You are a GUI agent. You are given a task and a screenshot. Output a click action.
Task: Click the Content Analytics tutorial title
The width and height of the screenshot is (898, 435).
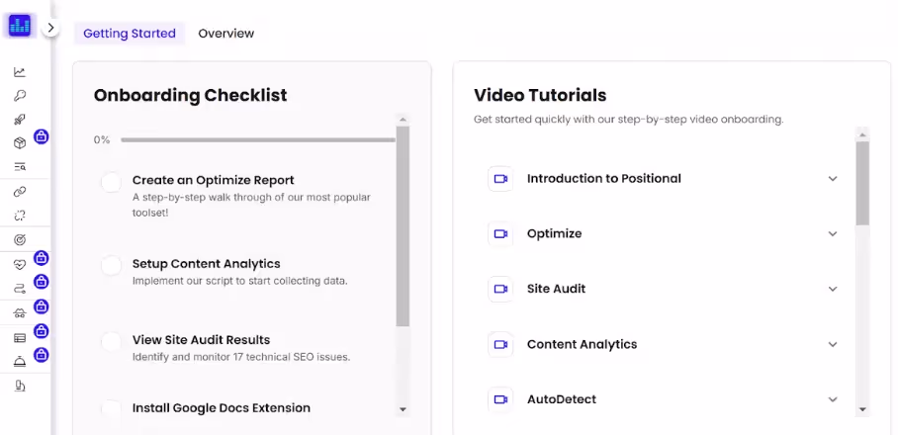coord(582,345)
